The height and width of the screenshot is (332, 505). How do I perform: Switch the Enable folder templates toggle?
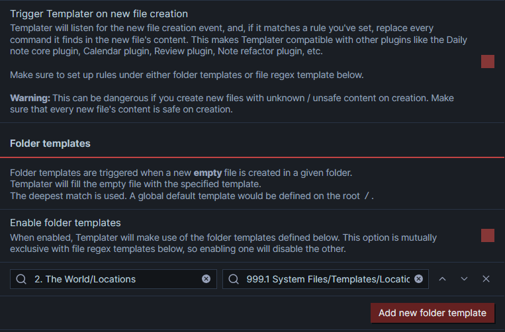tap(488, 235)
